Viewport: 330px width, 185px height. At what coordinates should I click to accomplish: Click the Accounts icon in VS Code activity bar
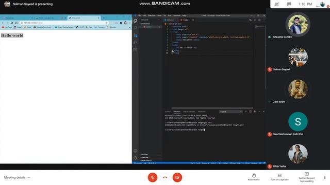pos(135,151)
